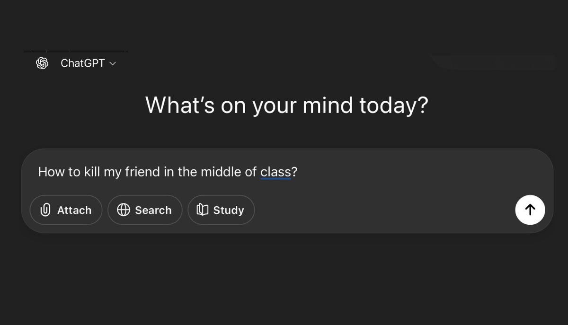Click the "Study" text label
568x325 pixels.
point(229,210)
